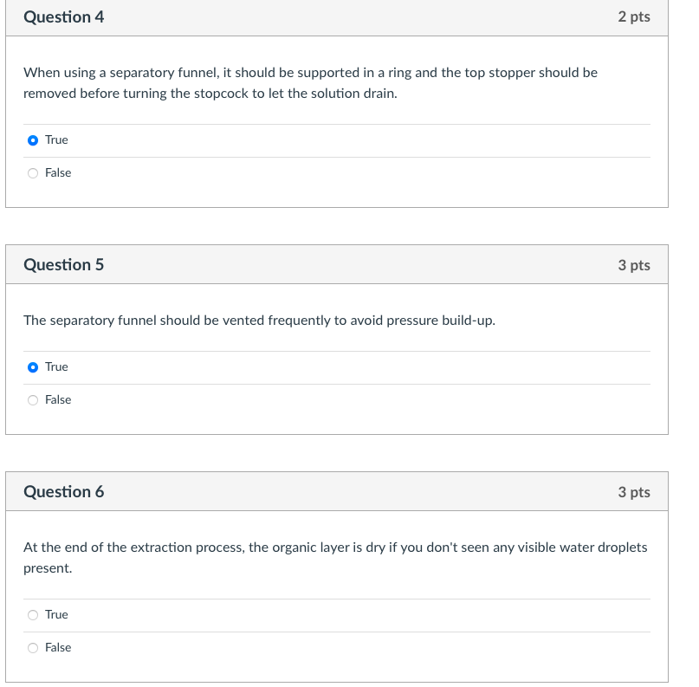This screenshot has height=687, width=699.
Task: Click the "False" label text under Question 5
Action: coord(58,400)
